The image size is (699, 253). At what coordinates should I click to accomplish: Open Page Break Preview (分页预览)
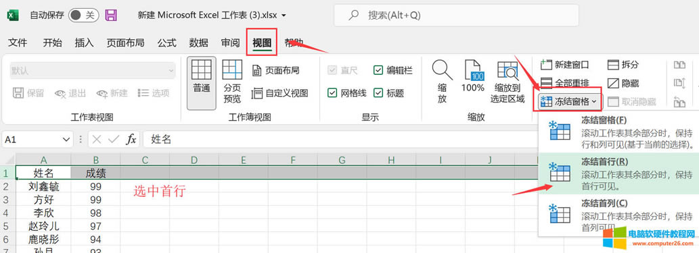(232, 82)
